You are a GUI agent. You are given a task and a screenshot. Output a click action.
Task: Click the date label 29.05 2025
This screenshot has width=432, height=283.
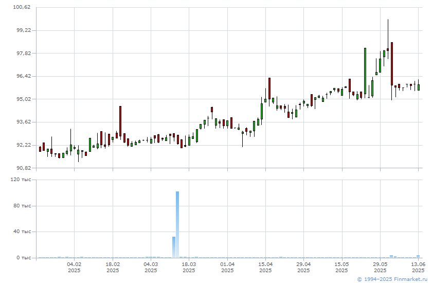click(x=380, y=267)
